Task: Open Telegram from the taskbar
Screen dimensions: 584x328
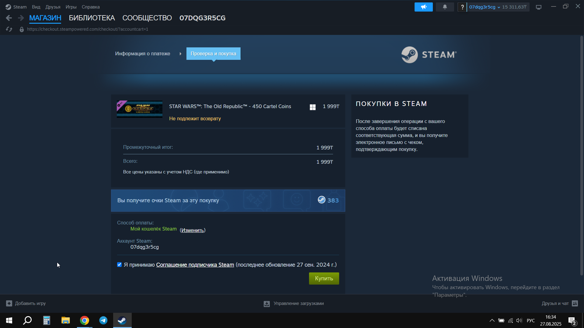Action: [x=103, y=320]
